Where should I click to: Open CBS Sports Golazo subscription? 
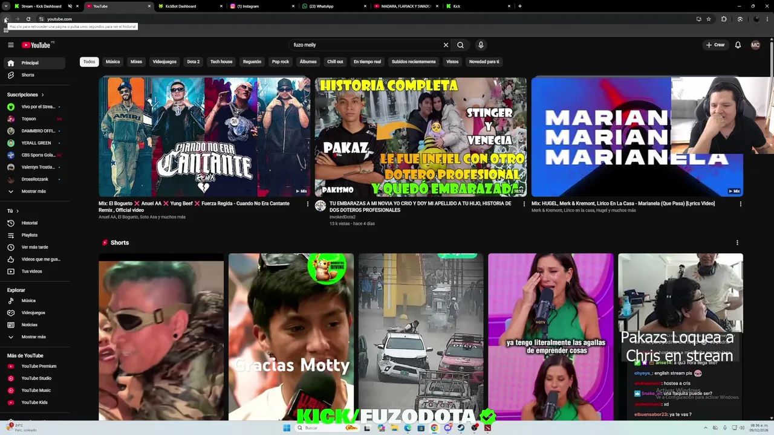click(x=34, y=155)
